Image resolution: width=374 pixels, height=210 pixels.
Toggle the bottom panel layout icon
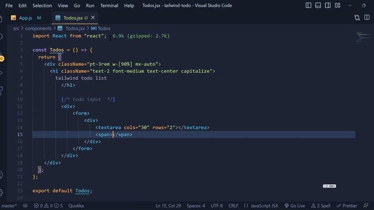pyautogui.click(x=318, y=5)
